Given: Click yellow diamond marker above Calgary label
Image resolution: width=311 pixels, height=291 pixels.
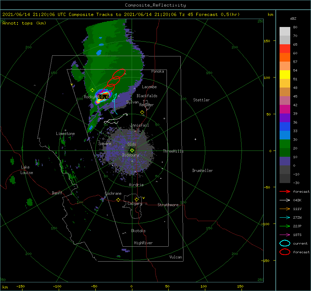Looking at the screenshot, I should coord(136,199).
